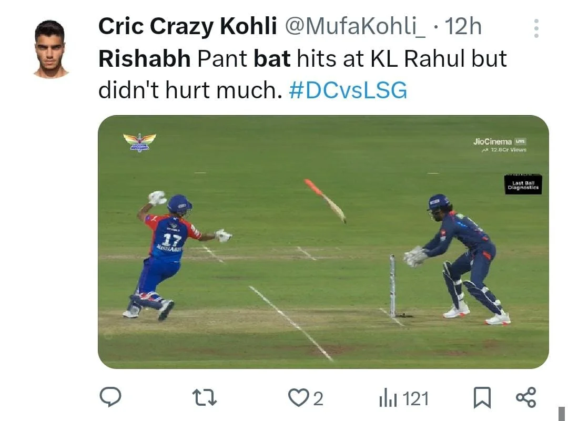Select the Last Ball Diagnostics label

coord(523,184)
